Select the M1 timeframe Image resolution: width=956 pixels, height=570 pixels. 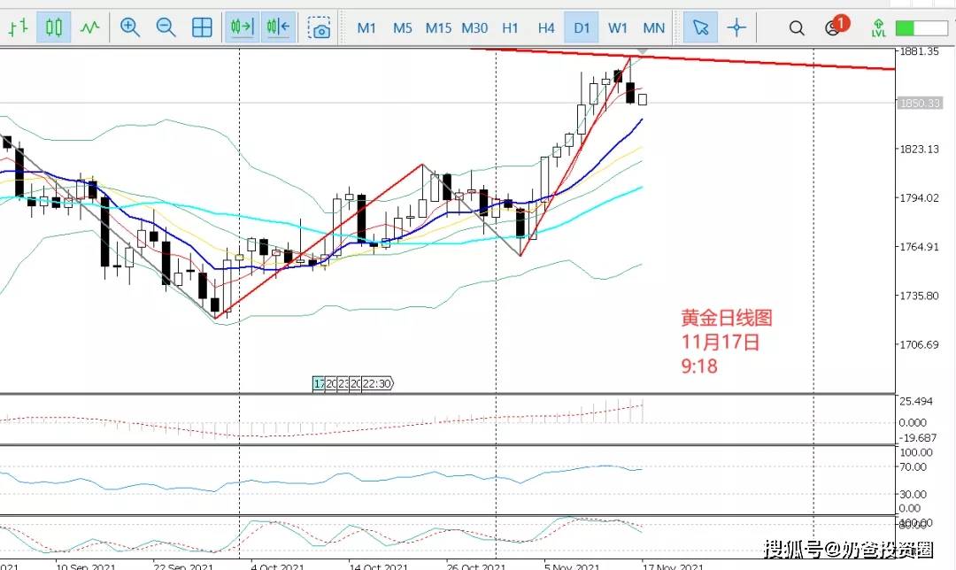click(x=366, y=27)
